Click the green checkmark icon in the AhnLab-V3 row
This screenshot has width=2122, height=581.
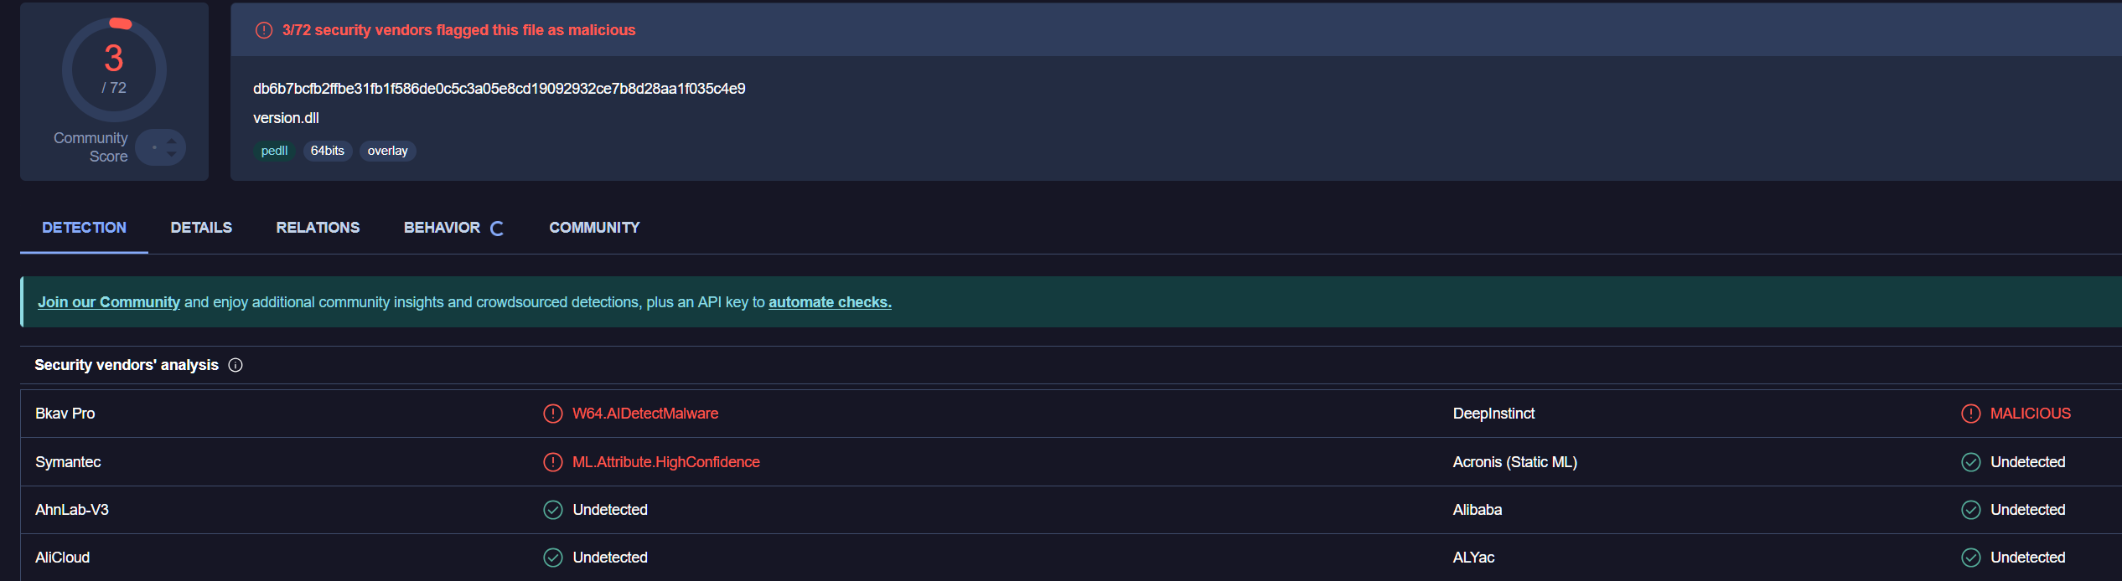(553, 510)
